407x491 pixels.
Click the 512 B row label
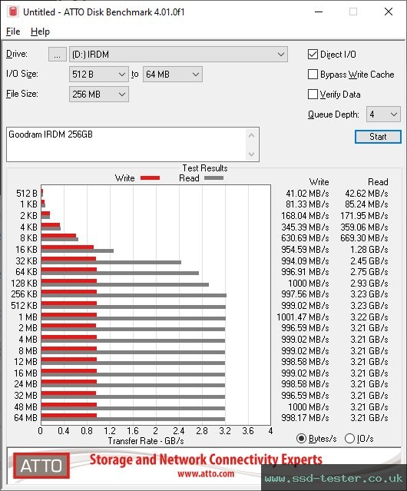(x=27, y=194)
